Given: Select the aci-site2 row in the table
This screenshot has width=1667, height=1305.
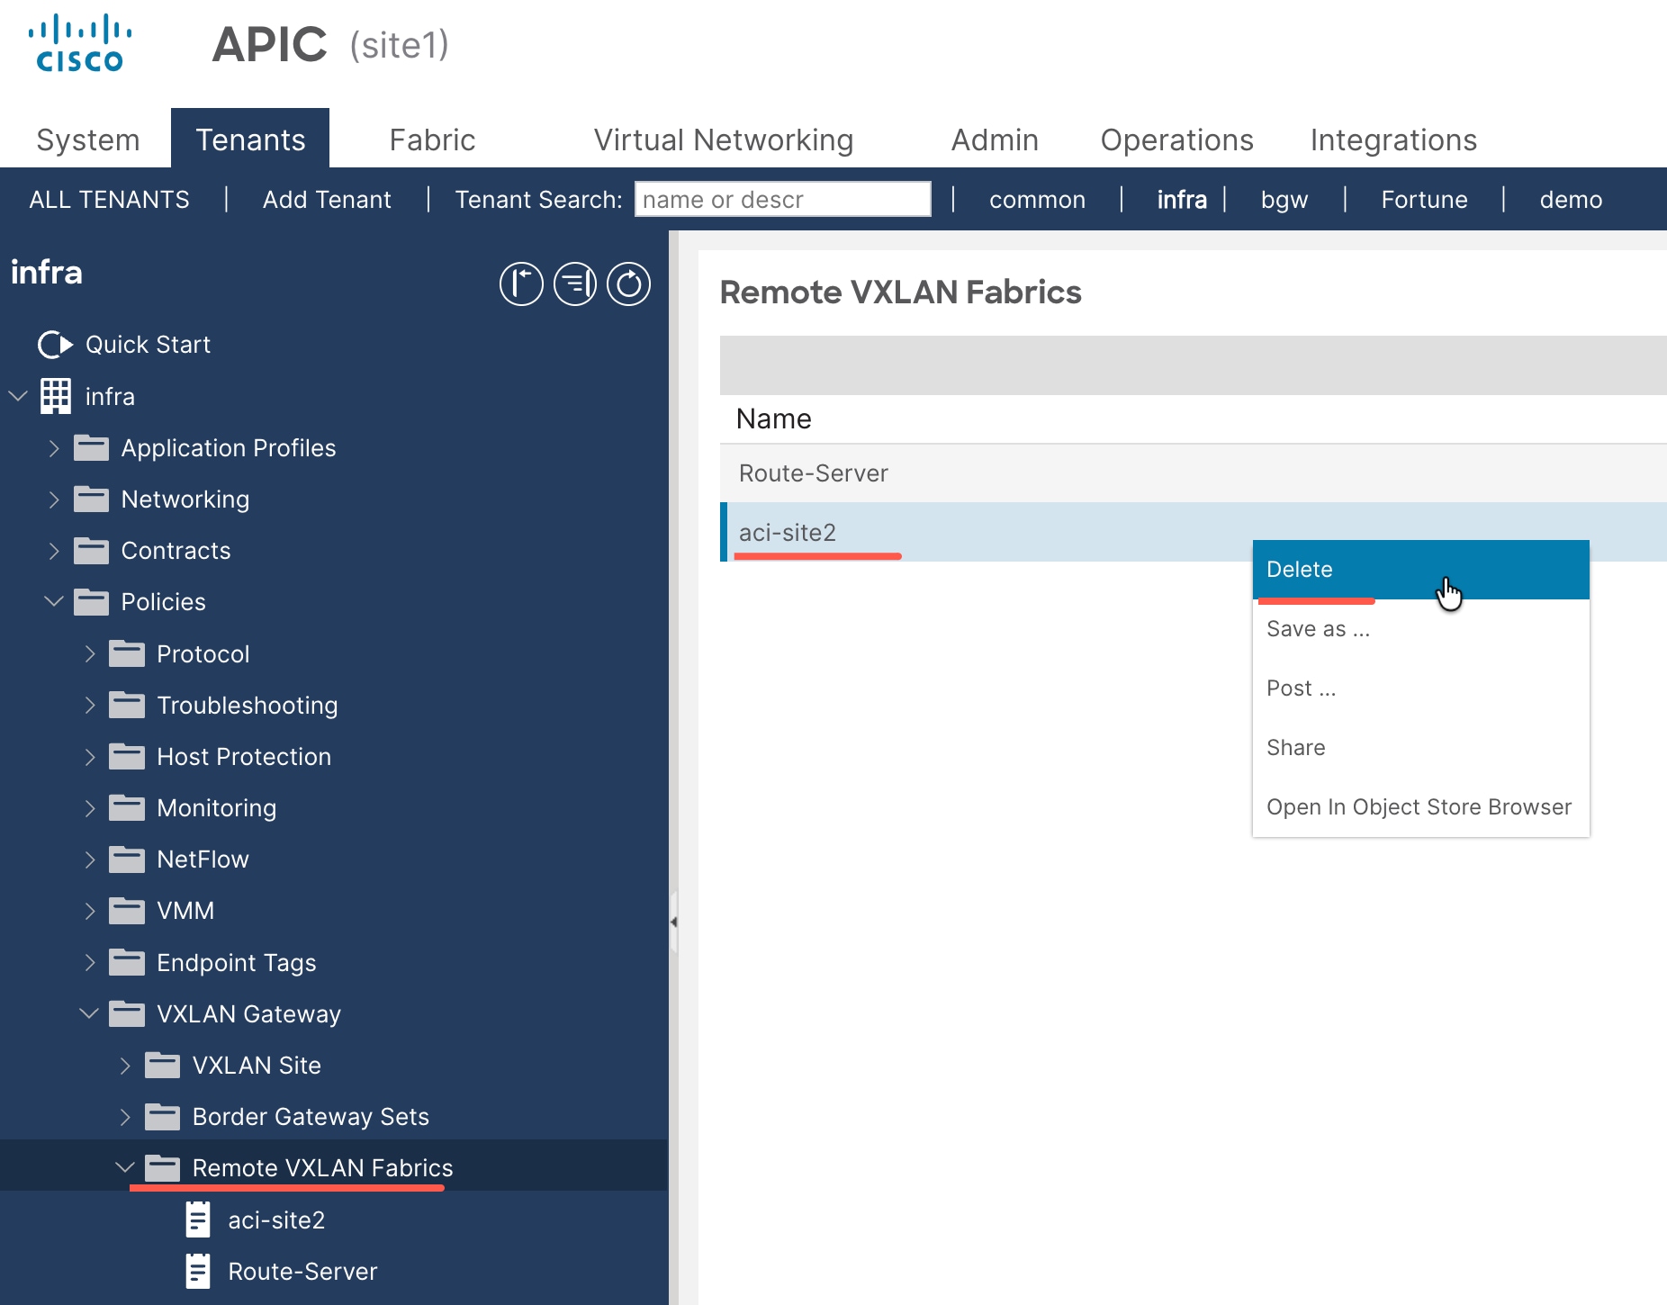Looking at the screenshot, I should click(1193, 532).
